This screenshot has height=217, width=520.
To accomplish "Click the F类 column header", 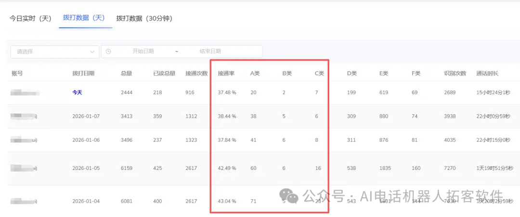I will [416, 73].
